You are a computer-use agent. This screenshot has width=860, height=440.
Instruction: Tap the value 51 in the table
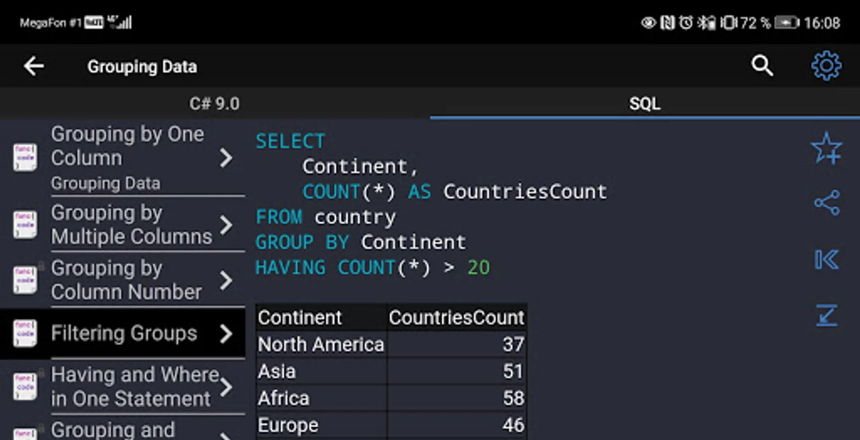tap(513, 372)
